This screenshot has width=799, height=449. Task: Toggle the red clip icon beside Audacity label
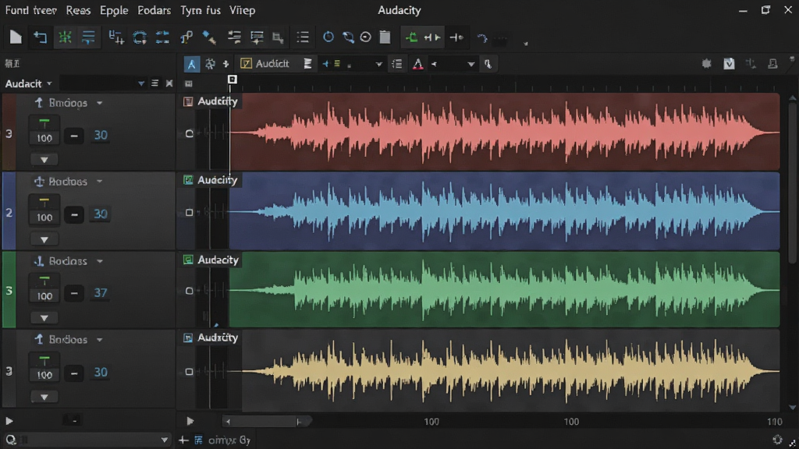pyautogui.click(x=188, y=101)
